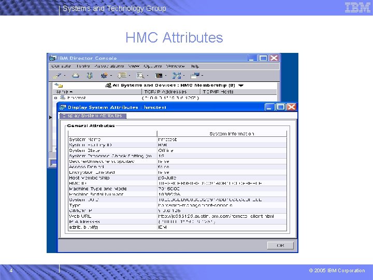This screenshot has width=373, height=280.
Task: Click hmctest name in the systems list
Action: tap(76, 98)
